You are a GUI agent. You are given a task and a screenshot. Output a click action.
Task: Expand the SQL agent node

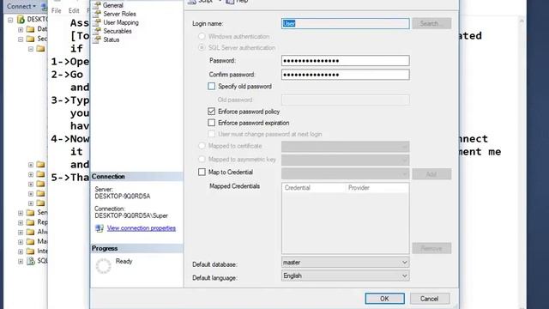click(x=21, y=261)
